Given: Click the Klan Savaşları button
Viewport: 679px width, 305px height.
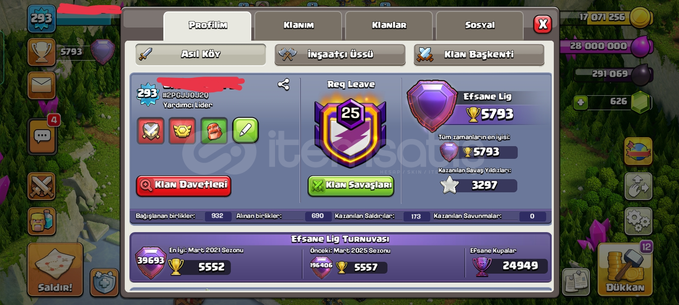Looking at the screenshot, I should (x=351, y=186).
